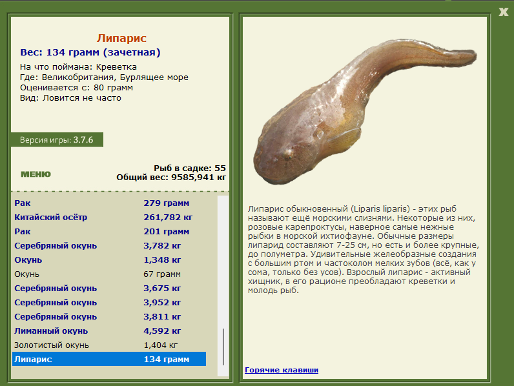This screenshot has height=386, width=514.
Task: Open the МЕНЮ menu
Action: [x=36, y=174]
